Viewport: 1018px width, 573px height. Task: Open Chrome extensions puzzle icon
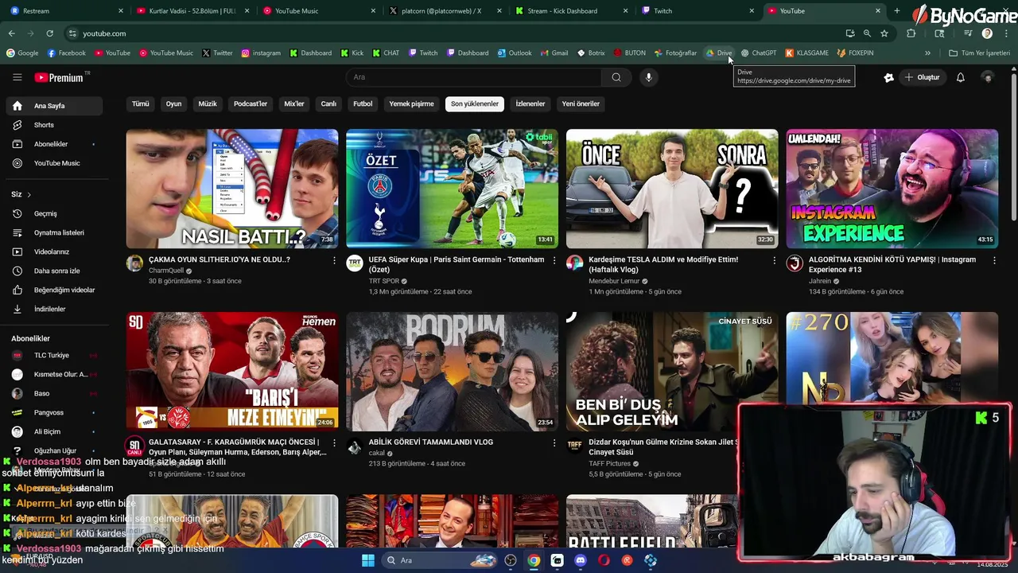pyautogui.click(x=911, y=33)
